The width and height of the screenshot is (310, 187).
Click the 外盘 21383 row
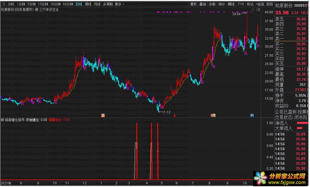click(x=291, y=90)
